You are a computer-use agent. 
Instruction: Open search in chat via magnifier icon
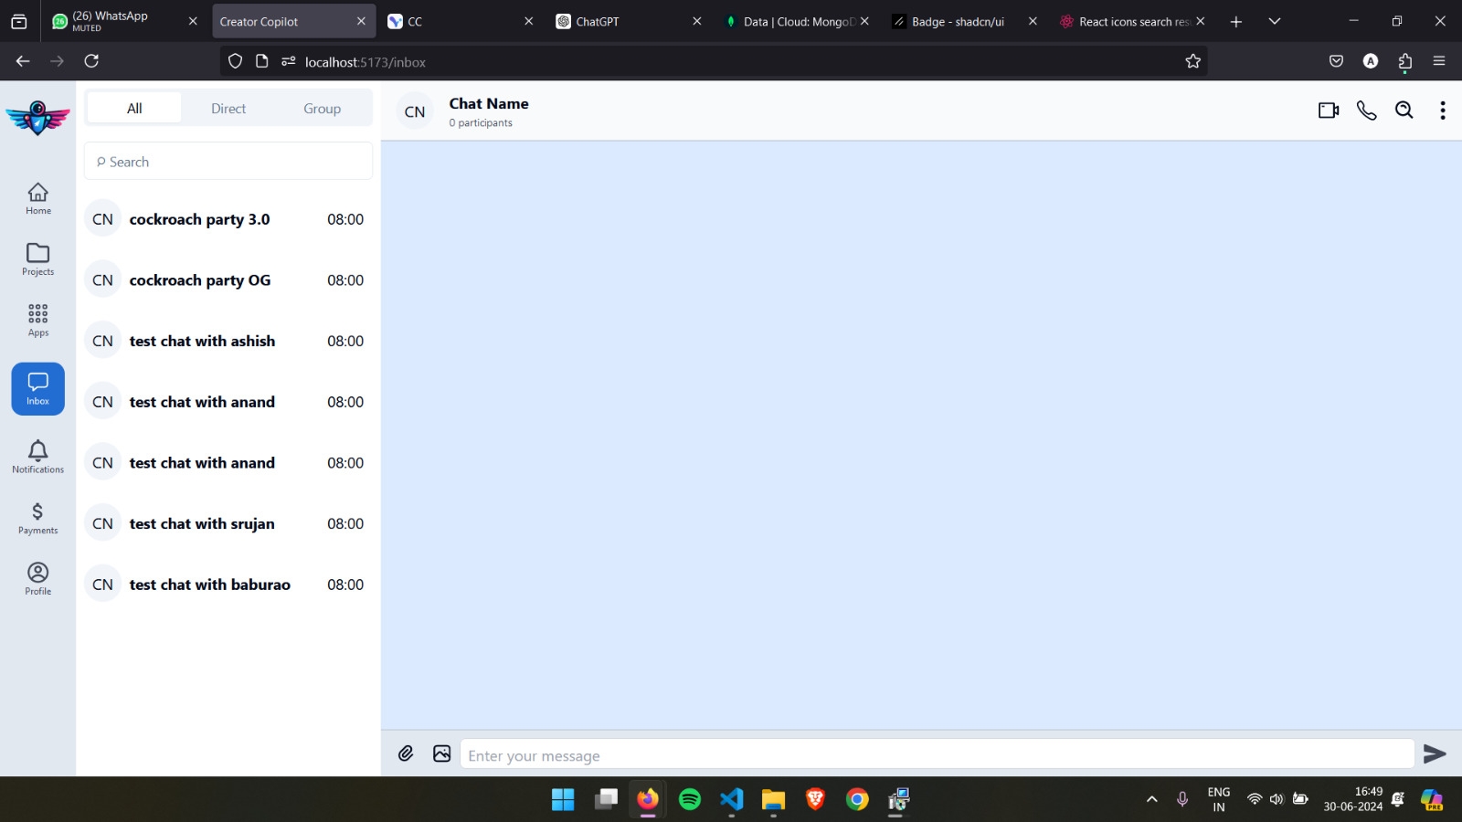click(1404, 111)
